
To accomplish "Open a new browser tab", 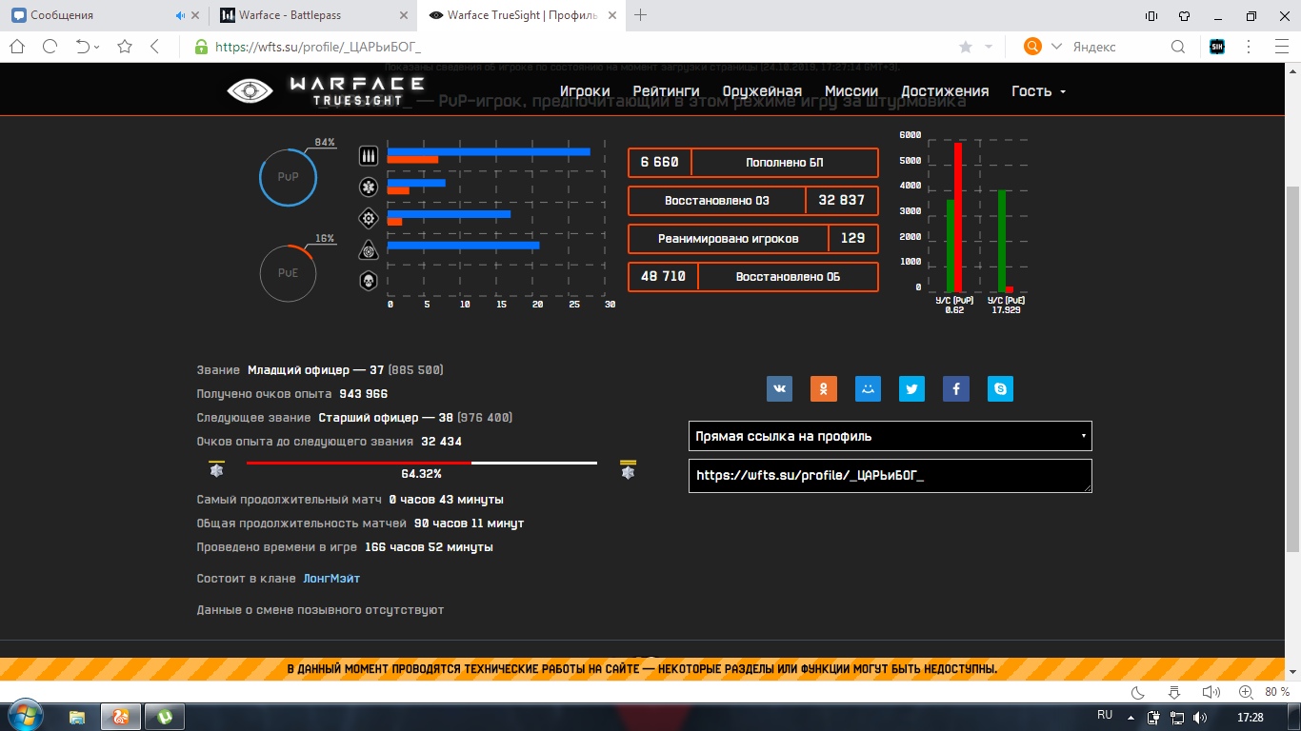I will (x=641, y=15).
